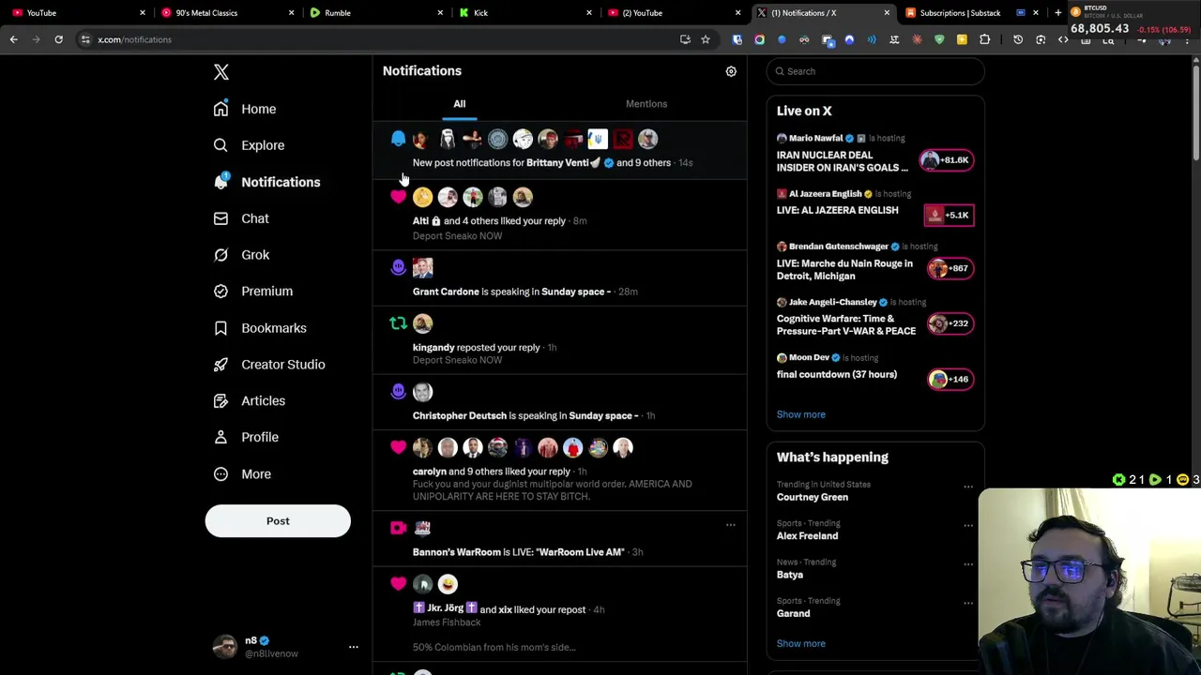The height and width of the screenshot is (675, 1201).
Task: Open account menu dots beside n8
Action: tap(354, 647)
